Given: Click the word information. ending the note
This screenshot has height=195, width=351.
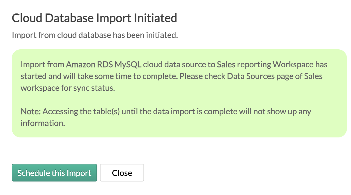Looking at the screenshot, I should [43, 123].
